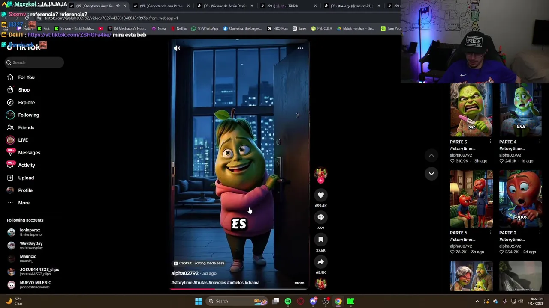Screen dimensions: 549x308
Task: Expand the More menu in sidebar
Action: pos(18,203)
